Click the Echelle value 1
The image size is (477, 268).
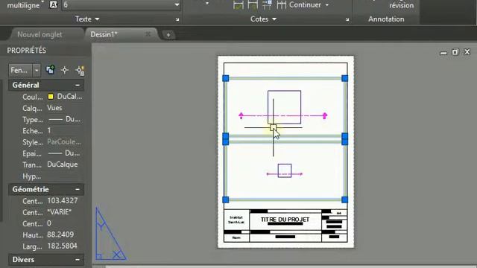[x=49, y=131]
